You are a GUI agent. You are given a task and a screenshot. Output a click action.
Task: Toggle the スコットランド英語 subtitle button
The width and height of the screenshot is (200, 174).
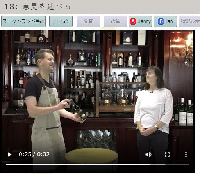(23, 21)
